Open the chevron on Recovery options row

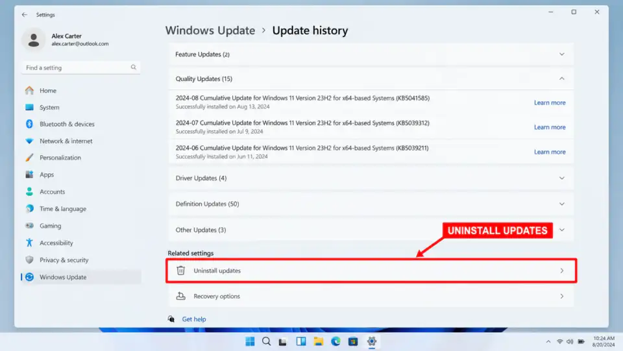(x=562, y=297)
